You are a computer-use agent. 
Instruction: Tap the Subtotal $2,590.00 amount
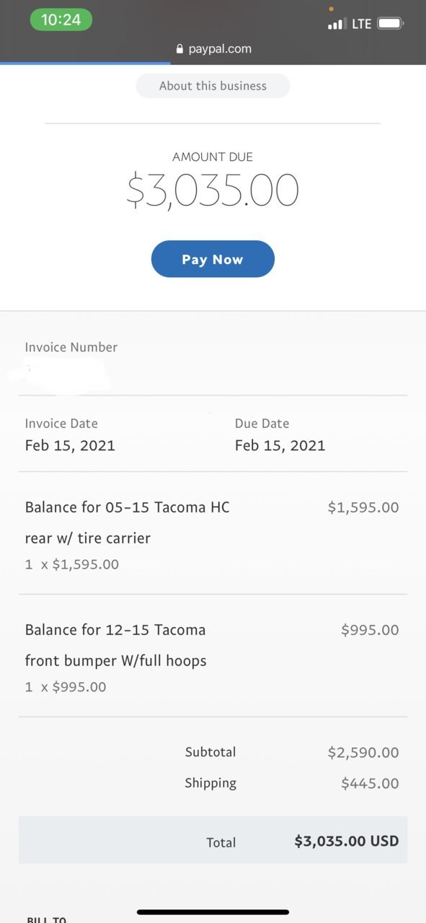[363, 753]
